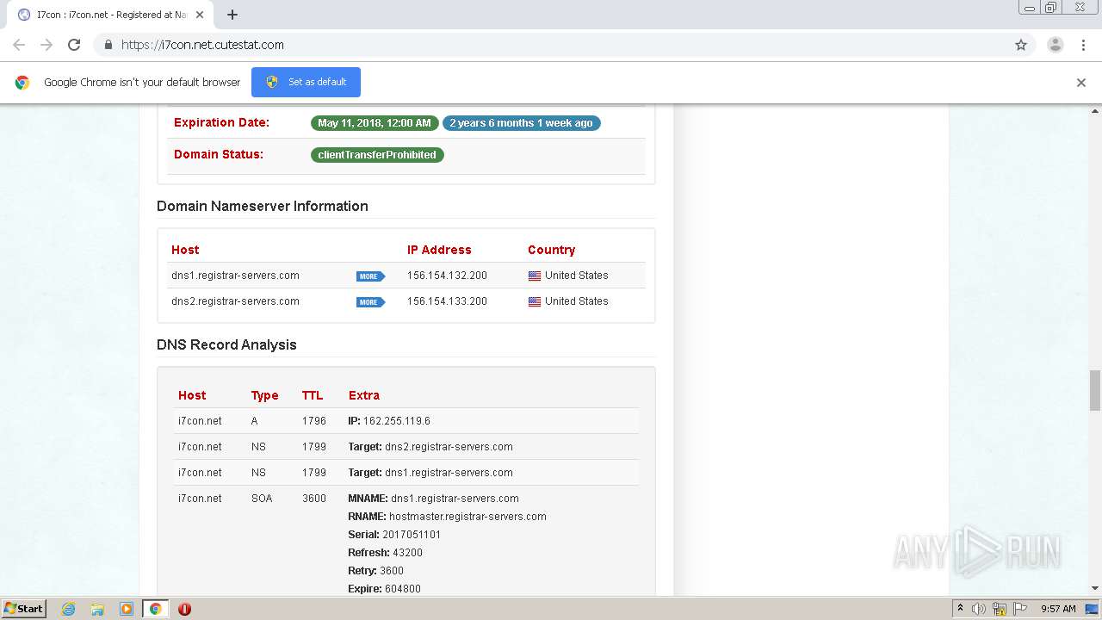Dismiss the default browser notification bar
Screen dimensions: 1102x620
[x=1081, y=83]
